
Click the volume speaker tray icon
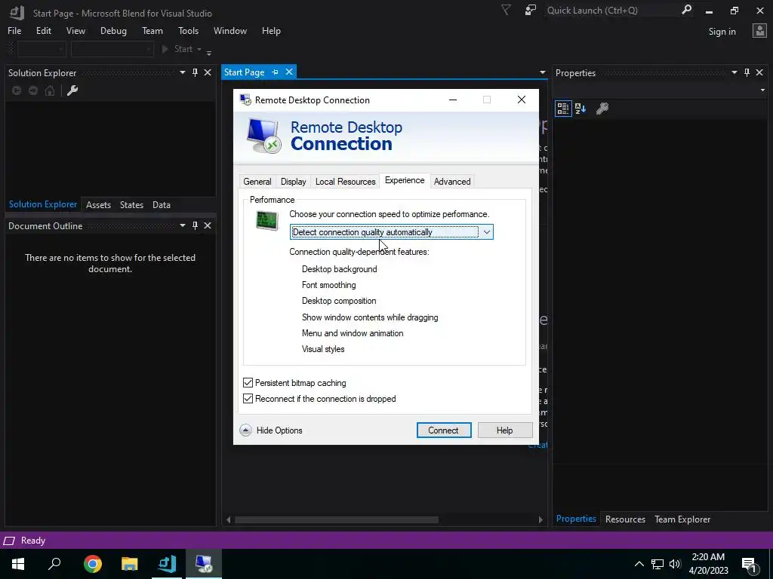(x=675, y=564)
